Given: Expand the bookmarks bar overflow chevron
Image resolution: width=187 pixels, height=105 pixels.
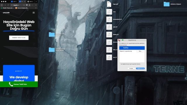Looking at the screenshot, I should 36,8.
